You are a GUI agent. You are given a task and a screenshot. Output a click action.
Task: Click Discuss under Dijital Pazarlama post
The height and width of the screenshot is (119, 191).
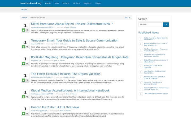tap(73, 27)
